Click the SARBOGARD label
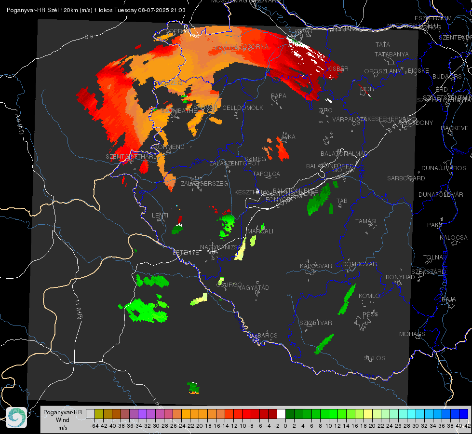Image resolution: width=472 pixels, height=434 pixels. click(x=406, y=178)
